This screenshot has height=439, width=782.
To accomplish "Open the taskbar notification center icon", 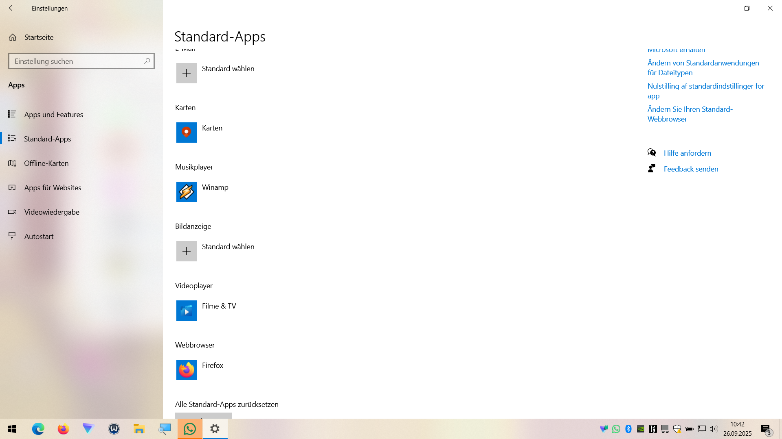I will click(765, 429).
